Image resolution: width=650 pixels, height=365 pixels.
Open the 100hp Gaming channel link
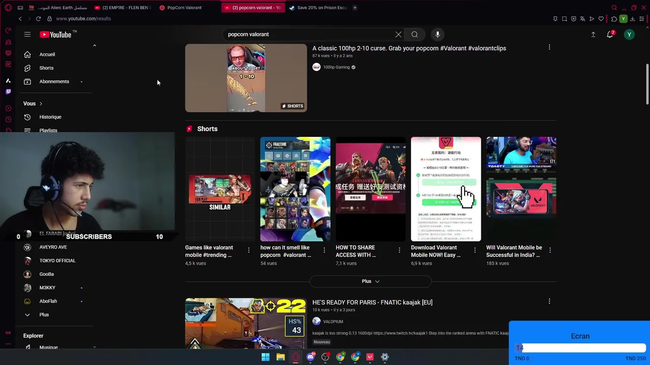click(336, 67)
